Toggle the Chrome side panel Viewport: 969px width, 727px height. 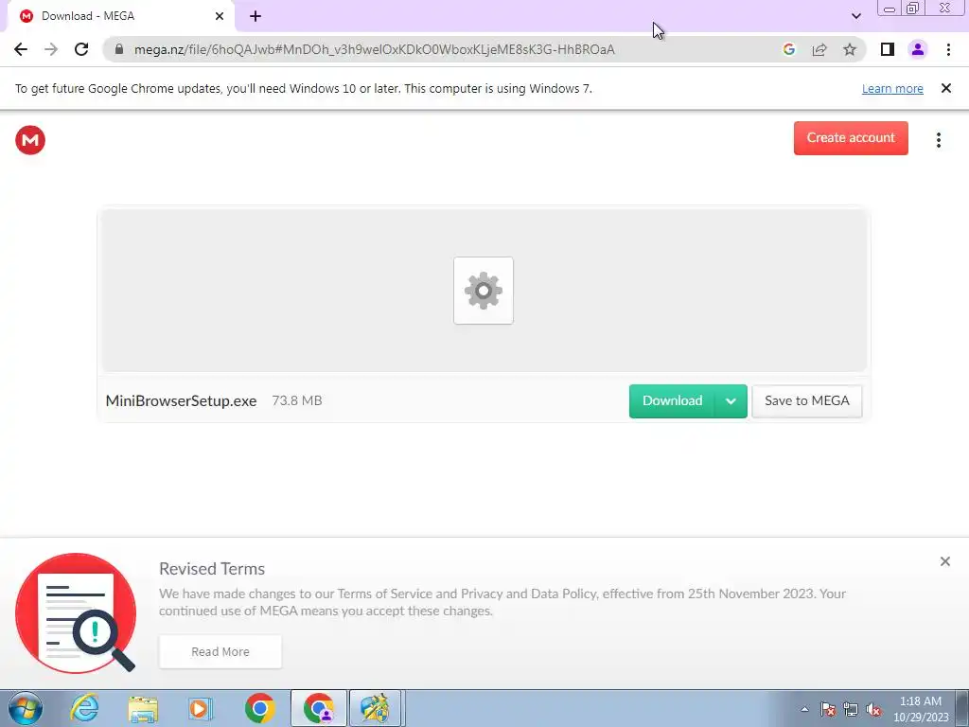(888, 49)
